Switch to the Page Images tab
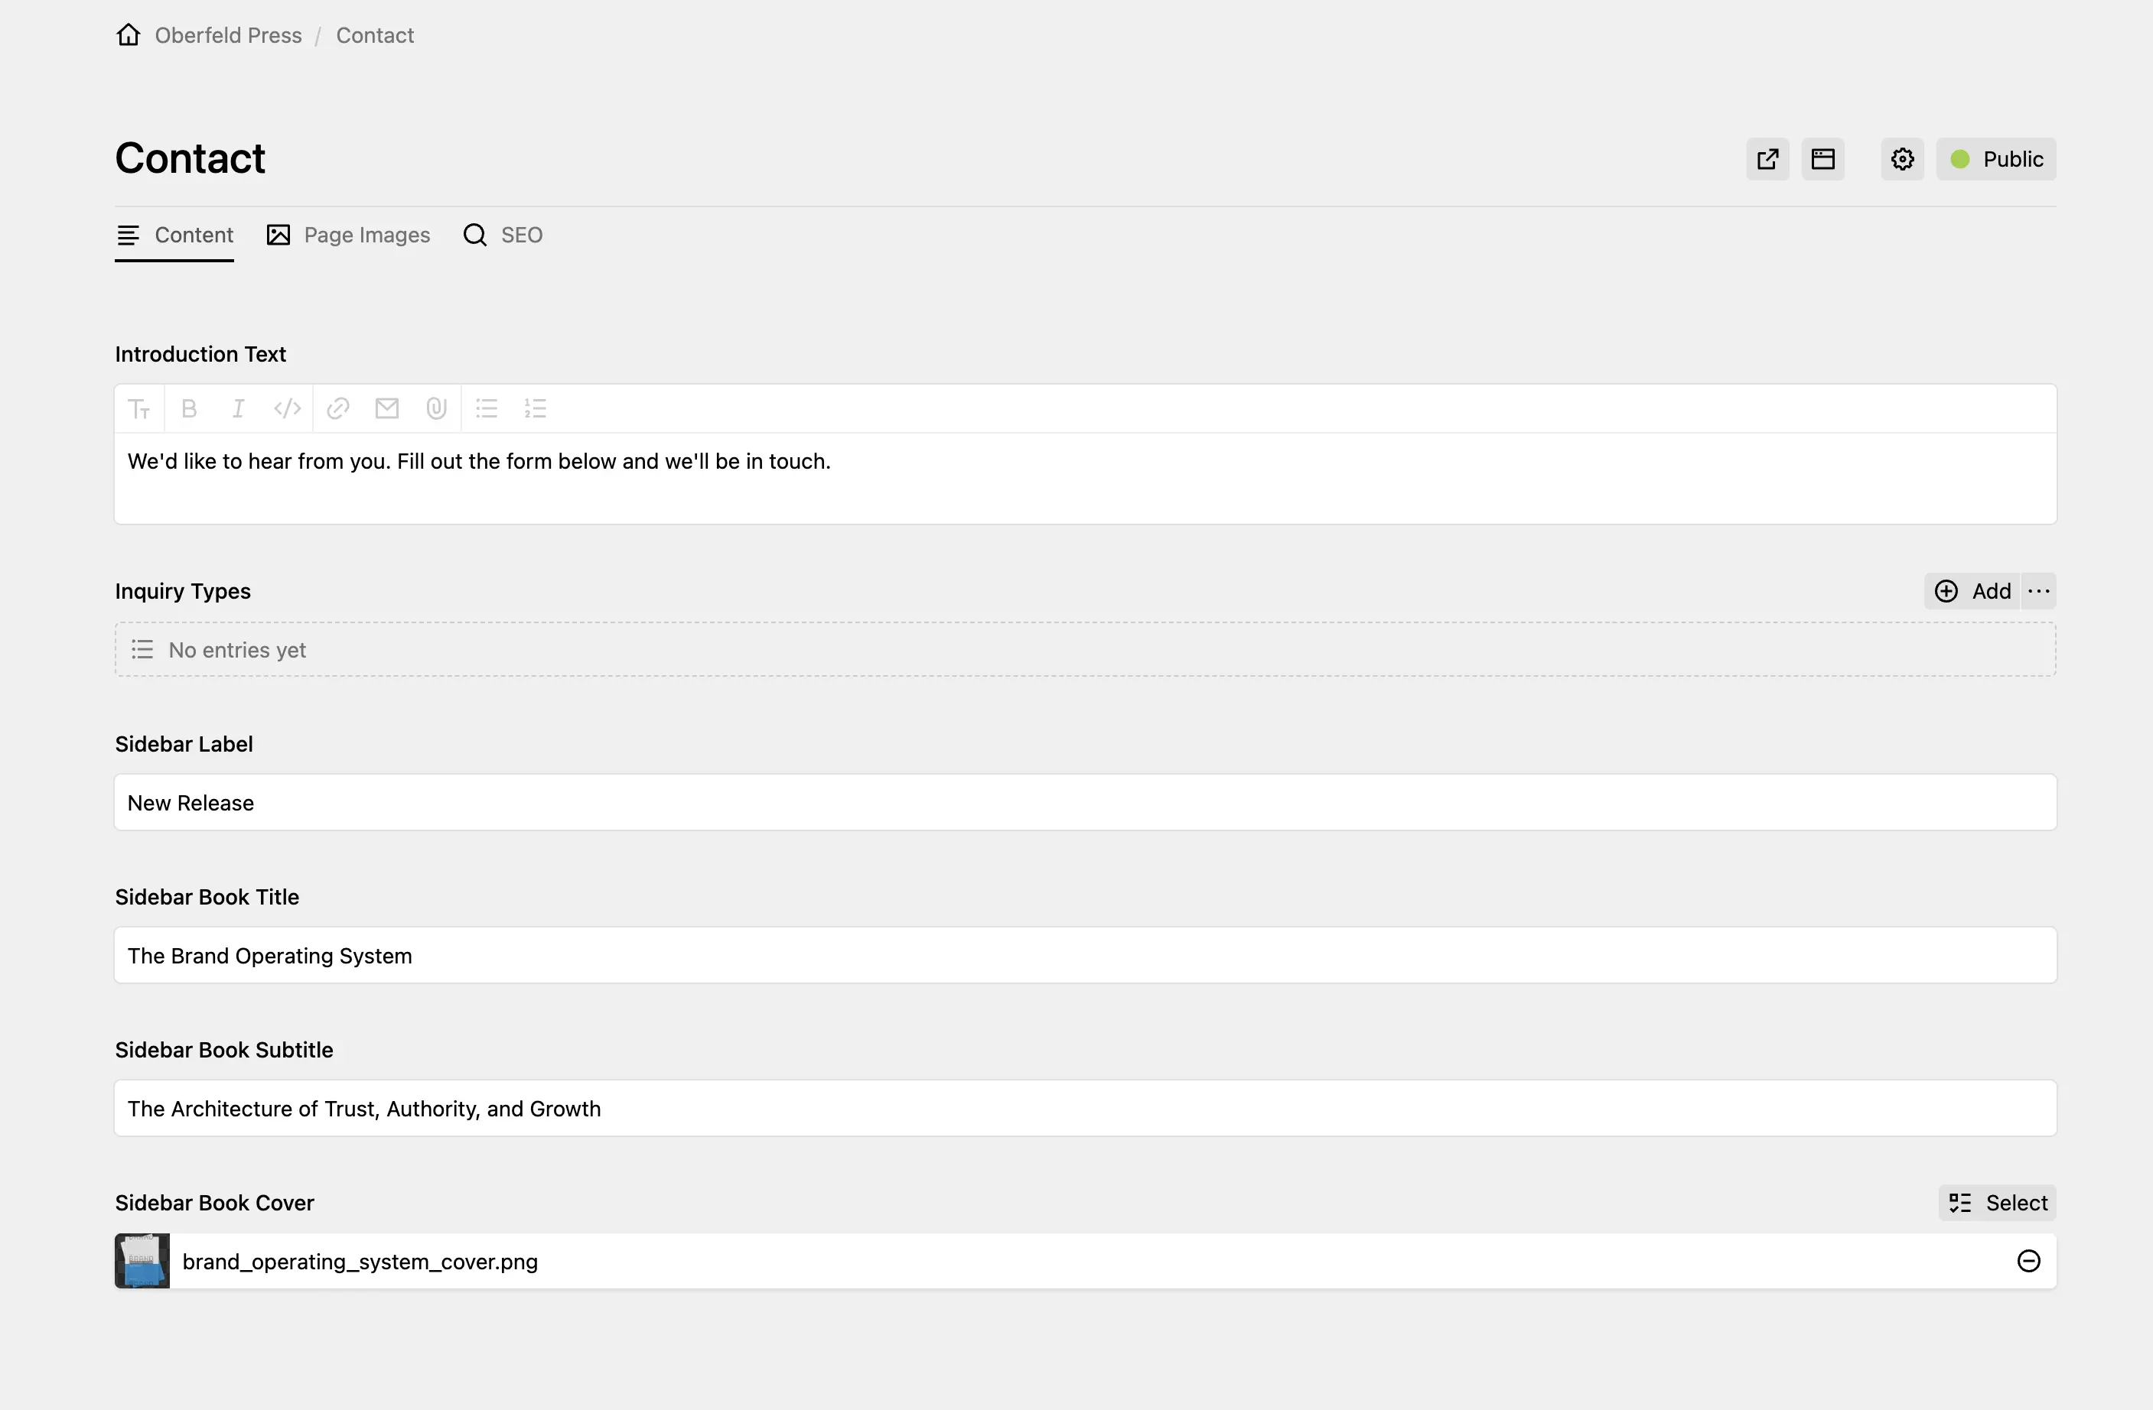The image size is (2153, 1410). pos(348,235)
